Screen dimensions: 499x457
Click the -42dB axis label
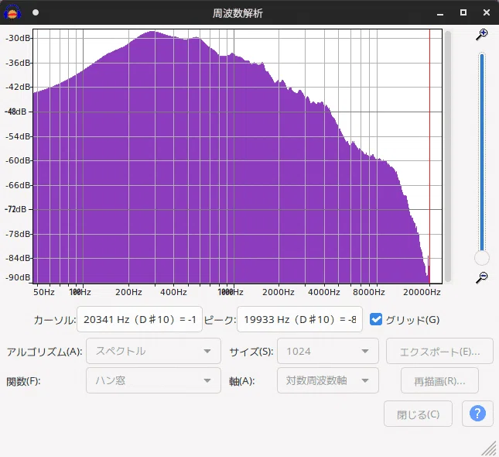pos(18,87)
